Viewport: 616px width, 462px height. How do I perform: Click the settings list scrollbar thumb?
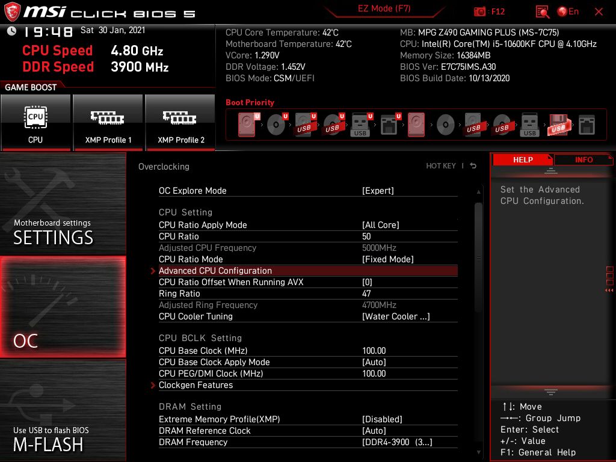click(478, 257)
